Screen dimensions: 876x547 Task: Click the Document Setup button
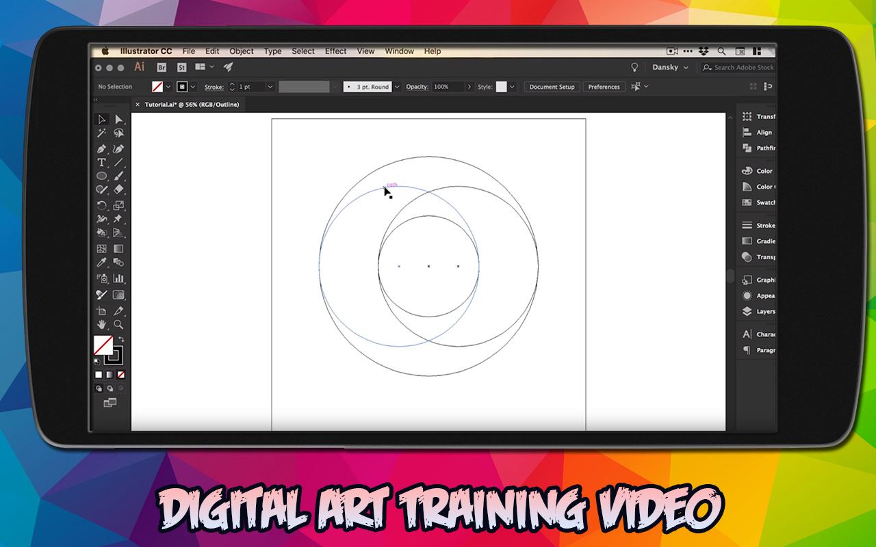click(552, 87)
